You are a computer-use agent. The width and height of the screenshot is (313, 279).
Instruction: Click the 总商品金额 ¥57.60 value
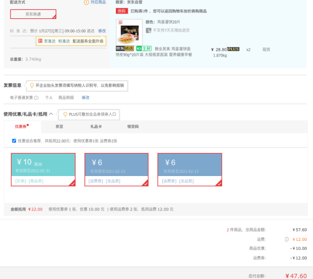click(299, 230)
